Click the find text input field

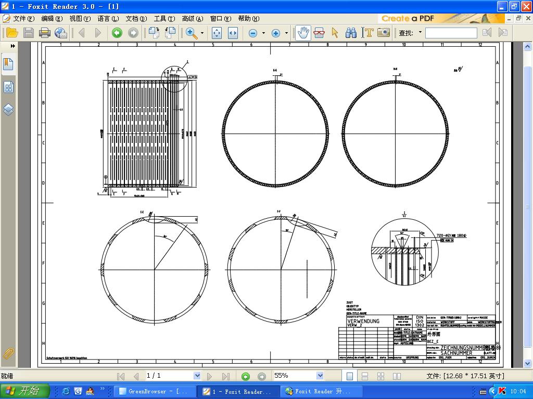451,33
